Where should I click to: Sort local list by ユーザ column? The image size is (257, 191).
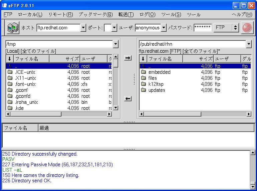pos(93,59)
